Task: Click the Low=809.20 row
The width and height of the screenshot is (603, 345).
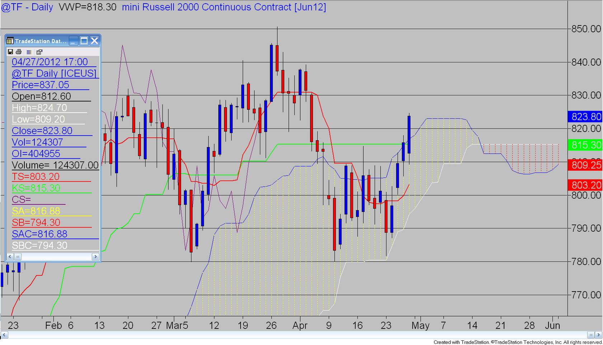Action: [x=38, y=119]
